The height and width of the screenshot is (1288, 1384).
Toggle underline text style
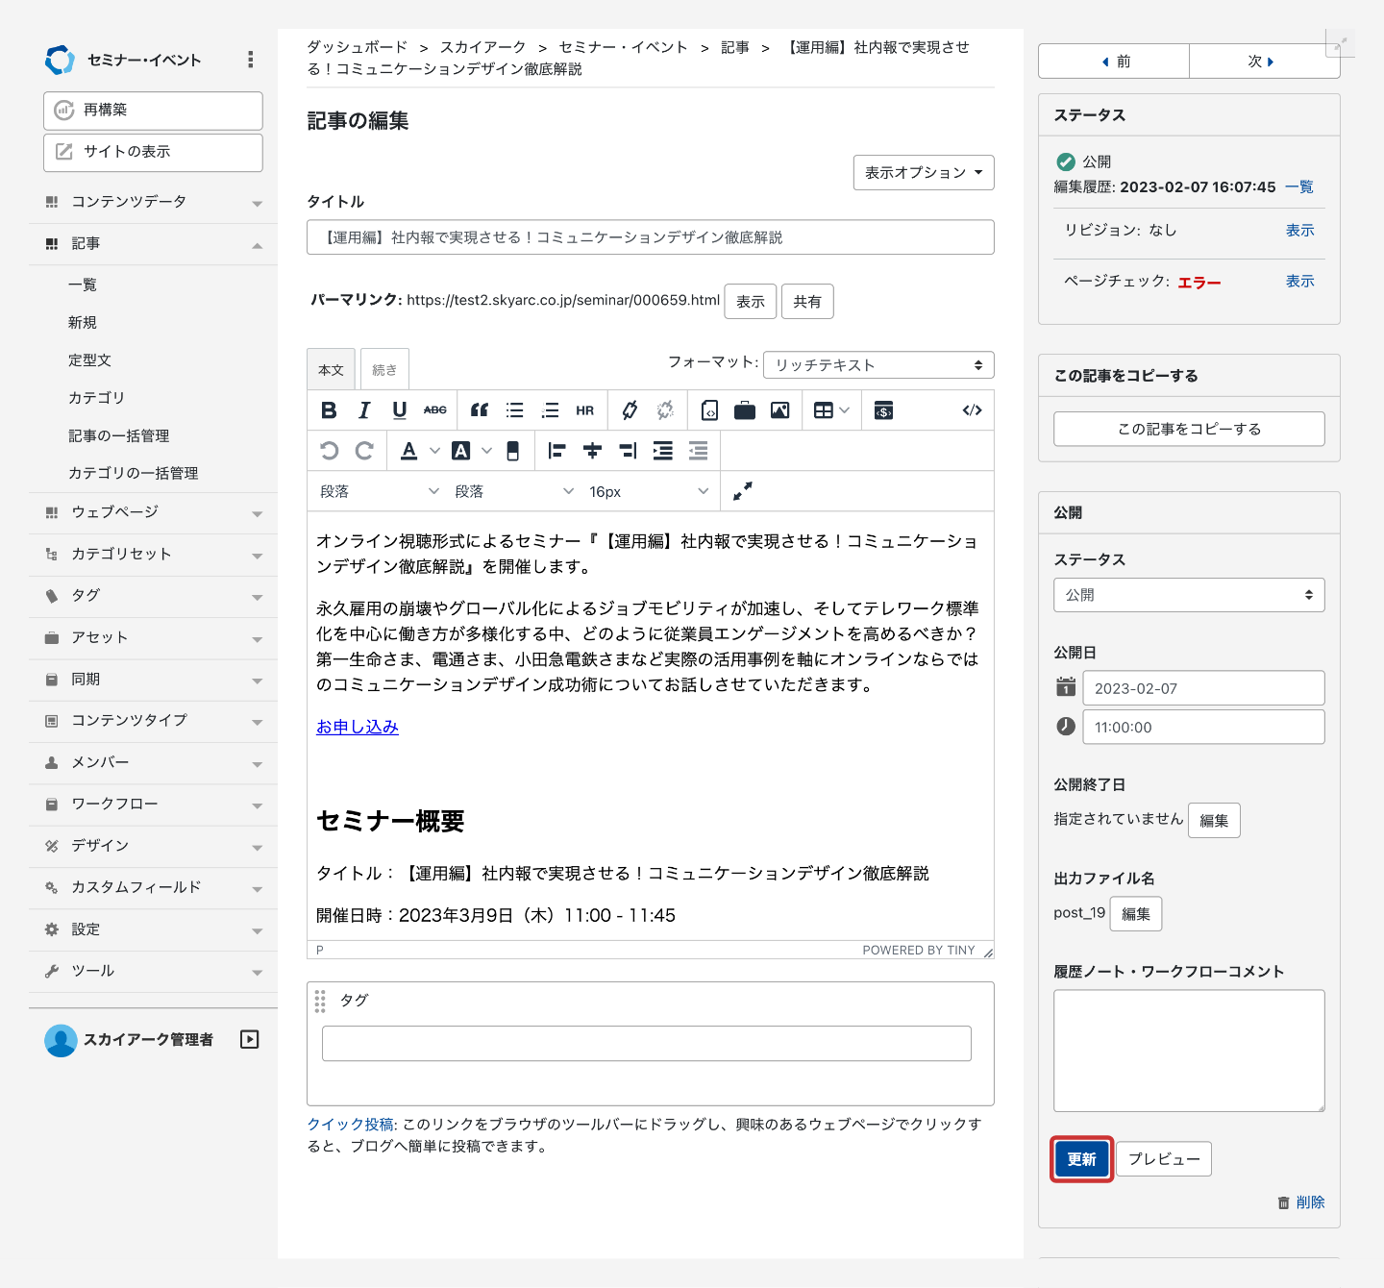pyautogui.click(x=400, y=410)
